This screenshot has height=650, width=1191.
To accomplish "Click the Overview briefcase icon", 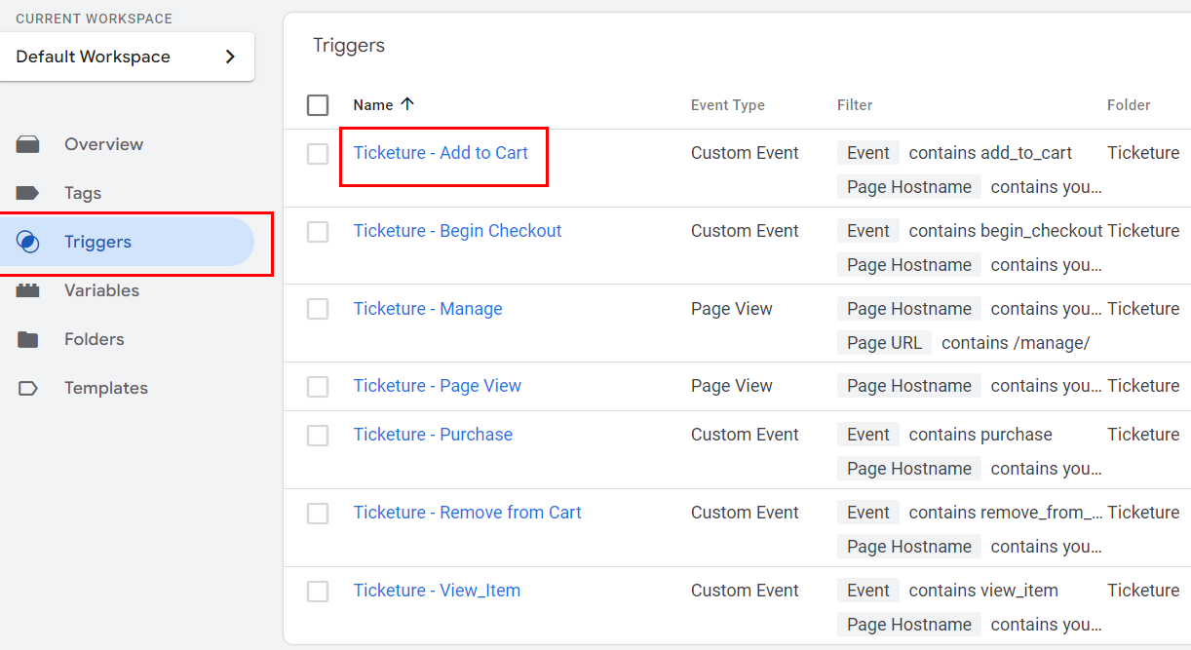I will coord(28,144).
